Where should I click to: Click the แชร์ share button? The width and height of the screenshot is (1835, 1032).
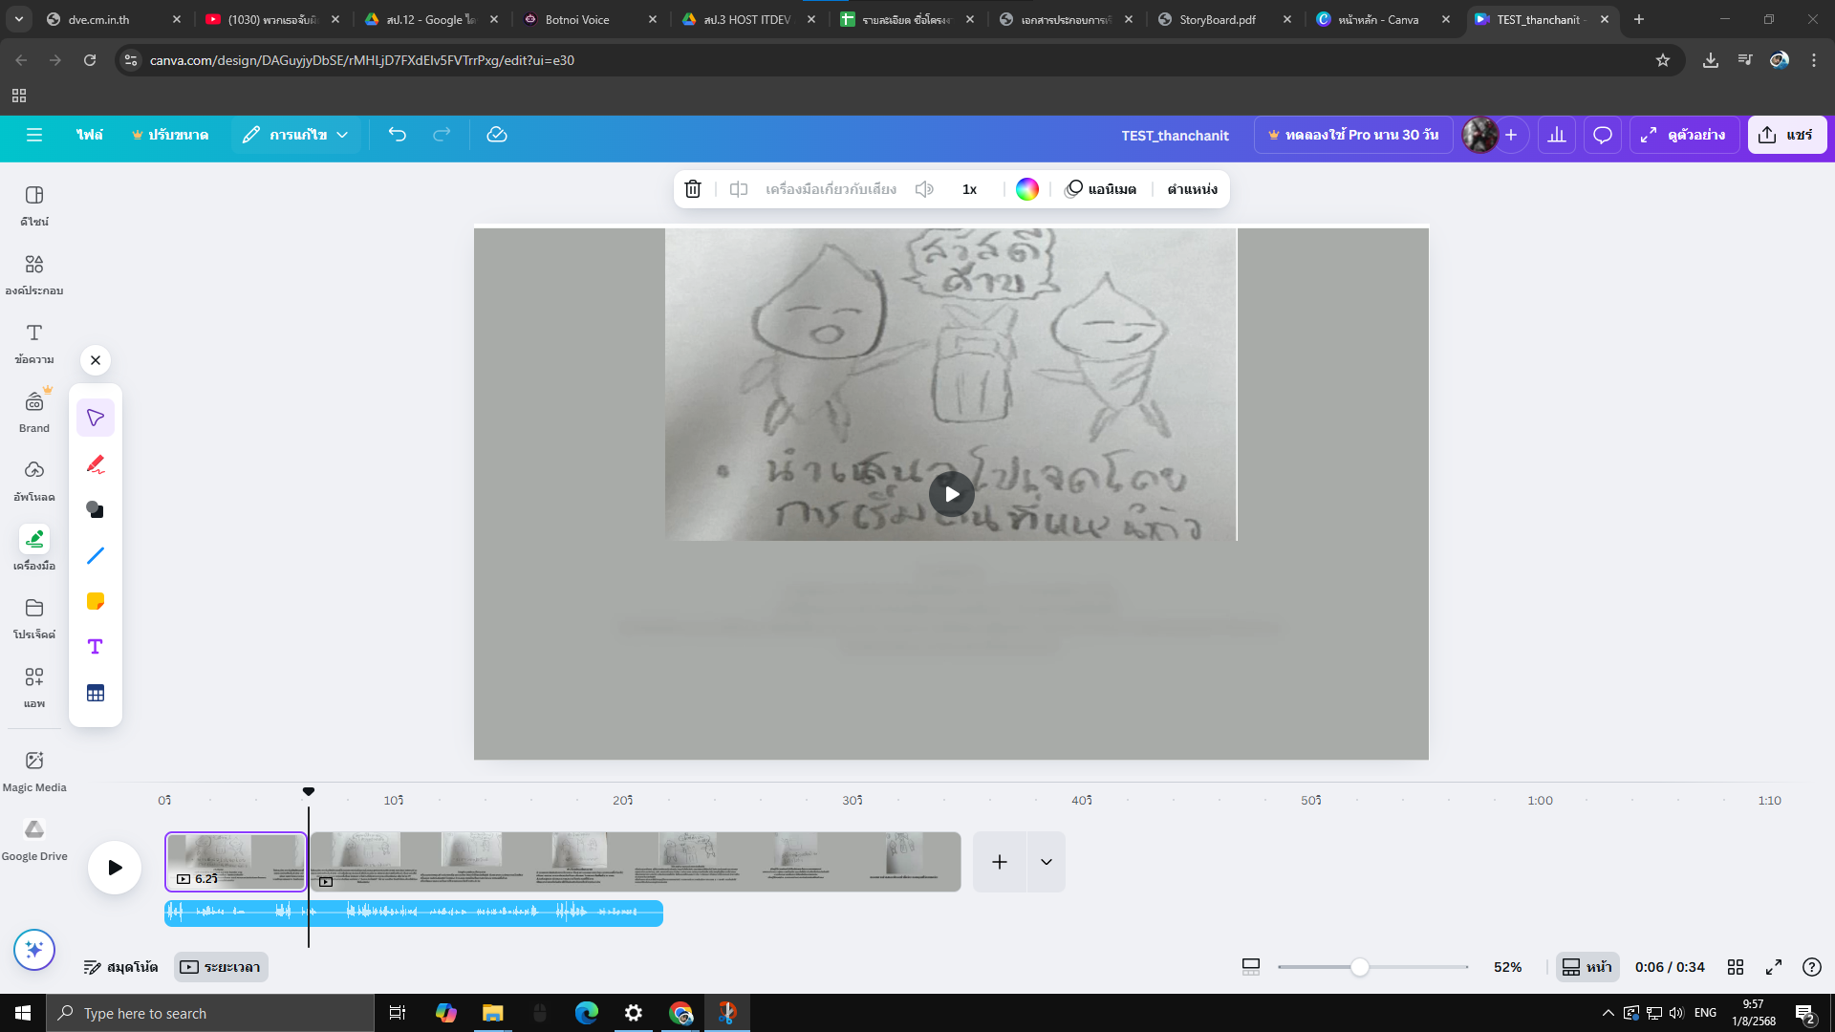(x=1786, y=135)
